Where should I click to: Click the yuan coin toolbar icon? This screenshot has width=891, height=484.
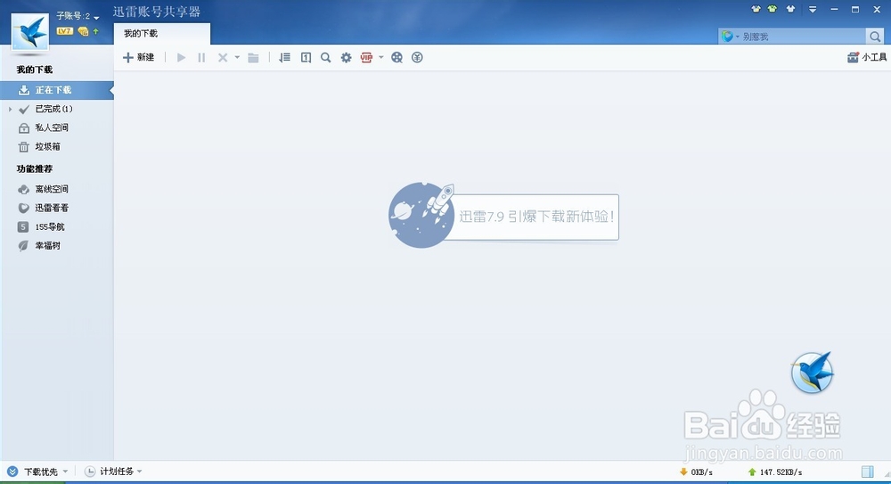pos(417,57)
